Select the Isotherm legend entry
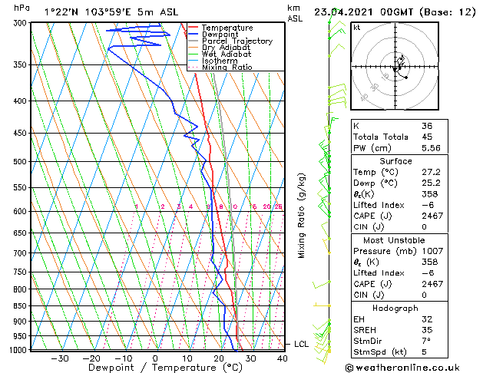The width and height of the screenshot is (483, 373). [220, 61]
